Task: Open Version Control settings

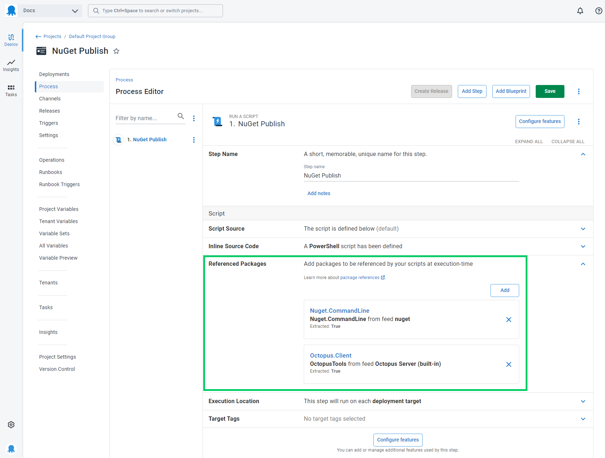Action: click(x=57, y=369)
